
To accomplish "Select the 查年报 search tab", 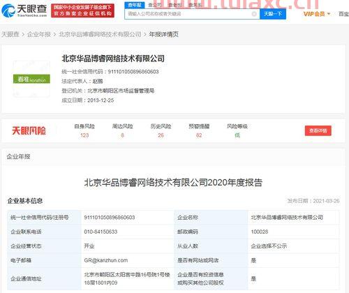I will coord(135,5).
